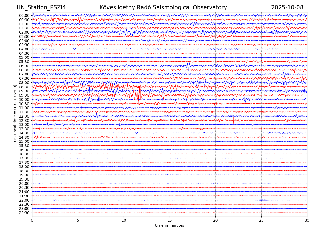Click the 15 minute x-axis tick
The image size is (320, 240).
click(170, 221)
